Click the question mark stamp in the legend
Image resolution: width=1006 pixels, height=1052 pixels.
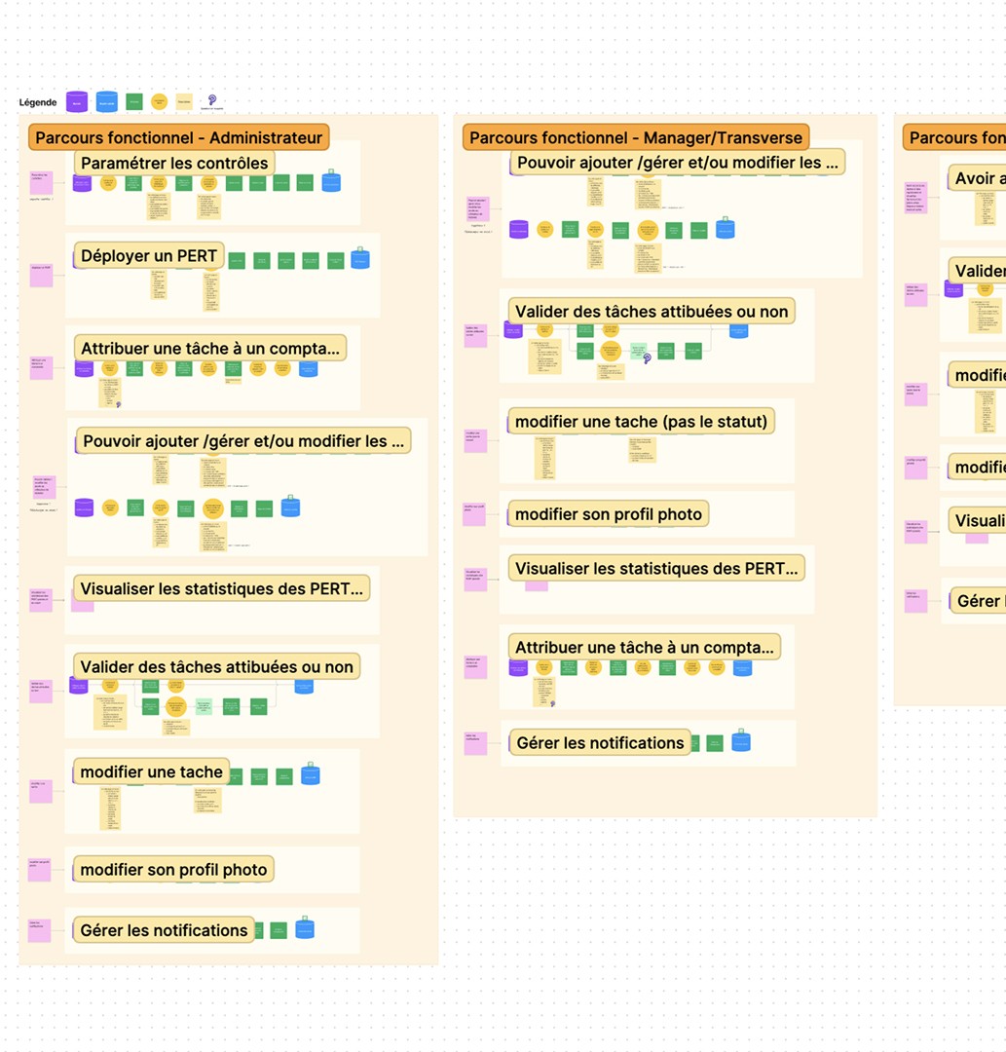click(x=212, y=100)
